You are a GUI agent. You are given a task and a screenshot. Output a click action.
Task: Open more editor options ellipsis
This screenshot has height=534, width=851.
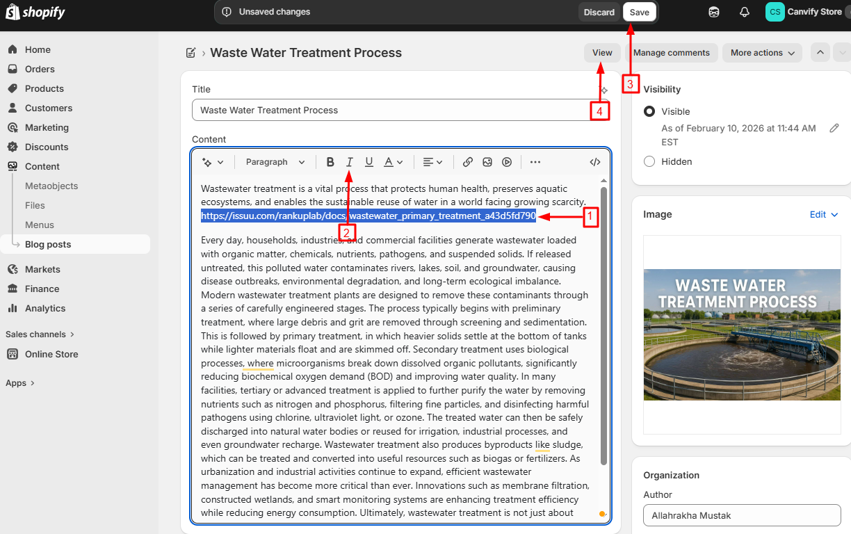(x=535, y=162)
